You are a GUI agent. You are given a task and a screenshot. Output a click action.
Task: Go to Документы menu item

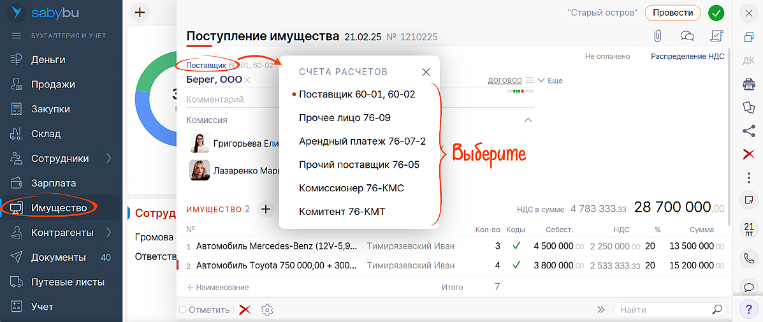coord(58,257)
